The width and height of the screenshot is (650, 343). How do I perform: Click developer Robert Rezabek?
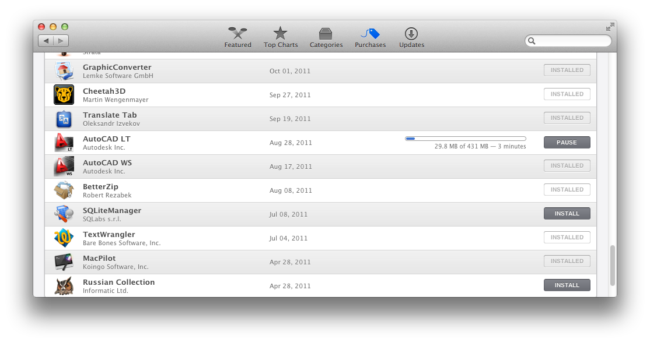pyautogui.click(x=107, y=195)
